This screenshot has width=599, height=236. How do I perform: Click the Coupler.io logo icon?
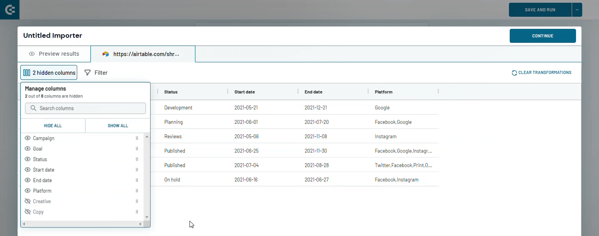point(9,9)
